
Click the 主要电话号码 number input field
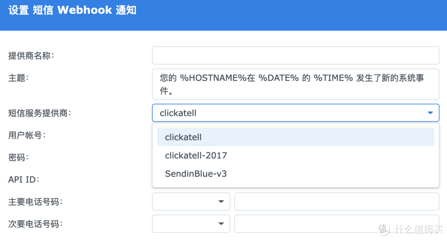point(336,202)
